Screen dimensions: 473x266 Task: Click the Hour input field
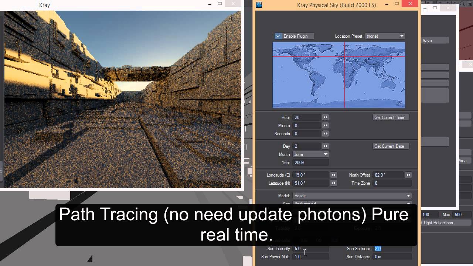(307, 117)
